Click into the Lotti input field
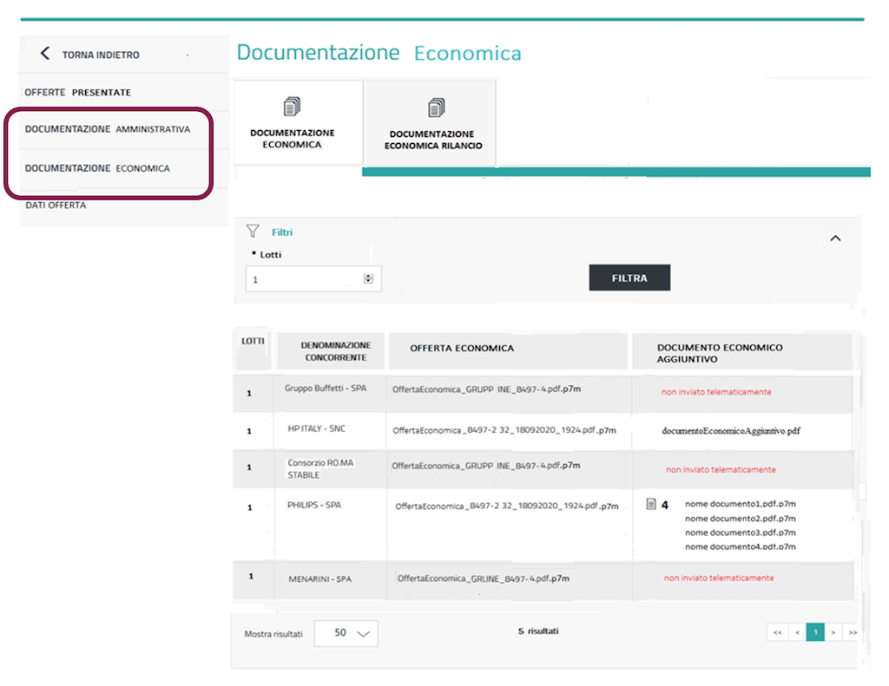Image resolution: width=889 pixels, height=686 pixels. [304, 279]
